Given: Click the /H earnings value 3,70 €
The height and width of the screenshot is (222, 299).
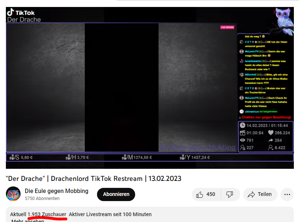Looking at the screenshot, I should click(x=83, y=157).
